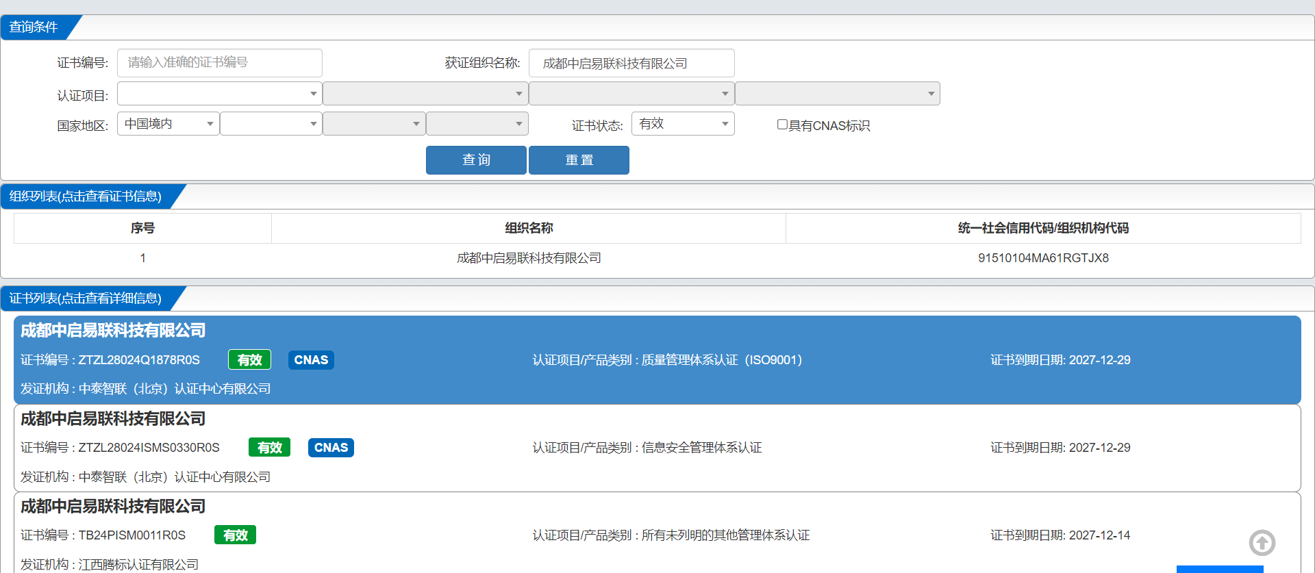Click the green 有效 badge on certificate ZTZL28024Q1878R0S

click(x=249, y=360)
